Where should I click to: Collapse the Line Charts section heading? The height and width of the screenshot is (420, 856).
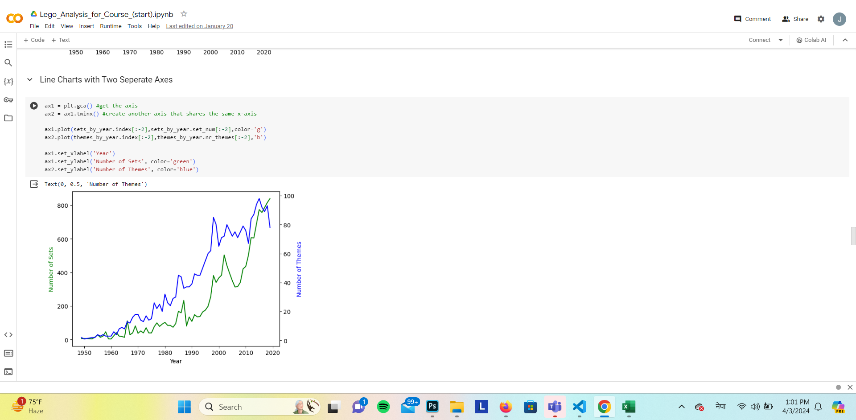tap(30, 80)
